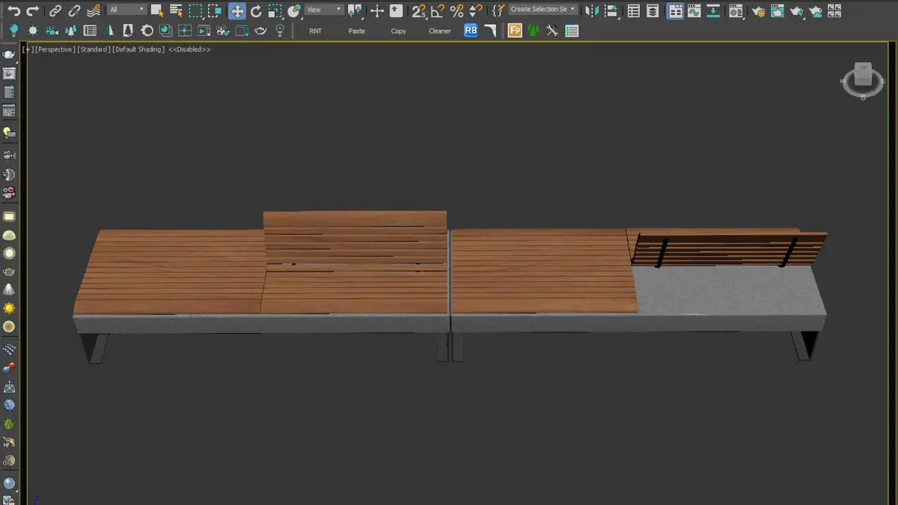Image resolution: width=898 pixels, height=505 pixels.
Task: Click the Paste button
Action: pos(357,31)
